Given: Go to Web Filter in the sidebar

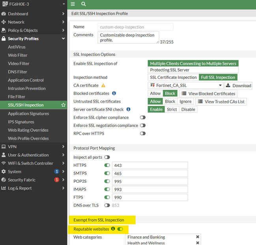Looking at the screenshot, I should (18, 55).
